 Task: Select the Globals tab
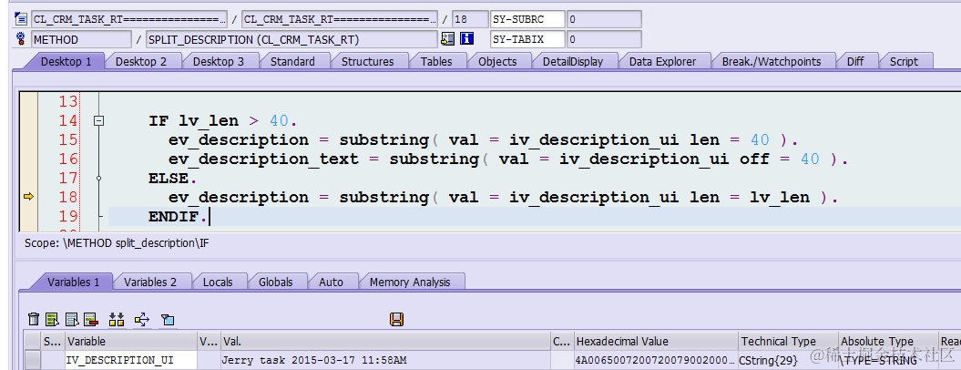275,283
